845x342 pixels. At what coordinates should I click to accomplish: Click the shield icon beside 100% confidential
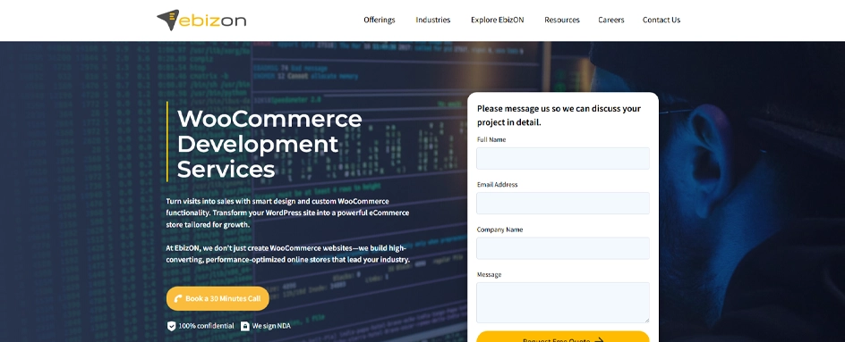point(171,326)
